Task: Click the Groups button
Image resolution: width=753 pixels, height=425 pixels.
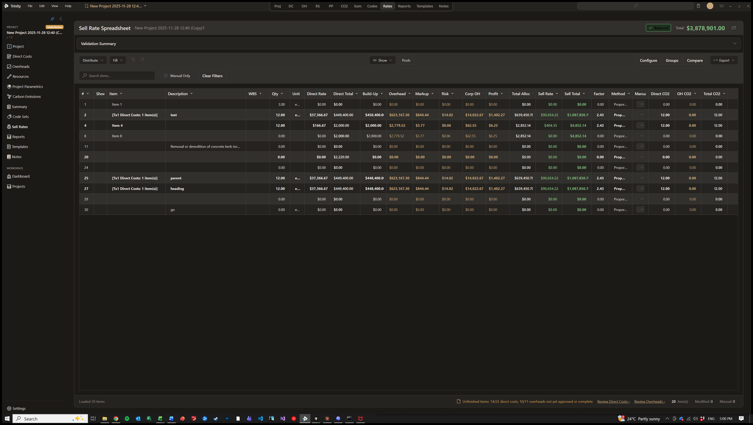Action: tap(672, 60)
